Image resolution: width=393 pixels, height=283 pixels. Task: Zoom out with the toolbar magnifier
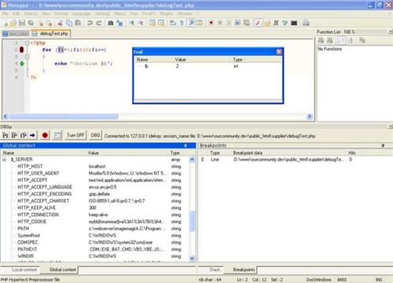point(141,23)
